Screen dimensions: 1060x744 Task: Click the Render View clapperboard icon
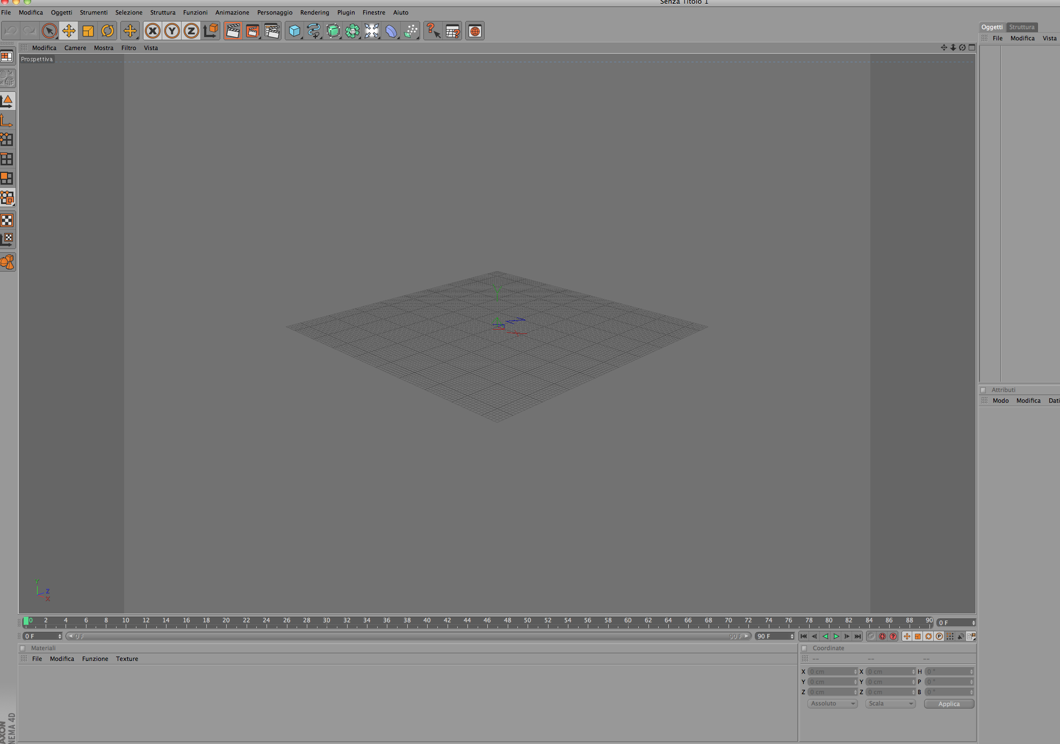[x=233, y=31]
